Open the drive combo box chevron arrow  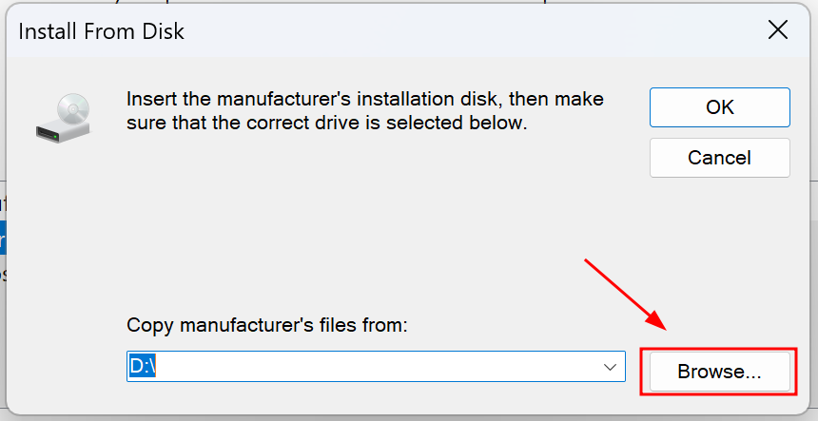click(610, 367)
